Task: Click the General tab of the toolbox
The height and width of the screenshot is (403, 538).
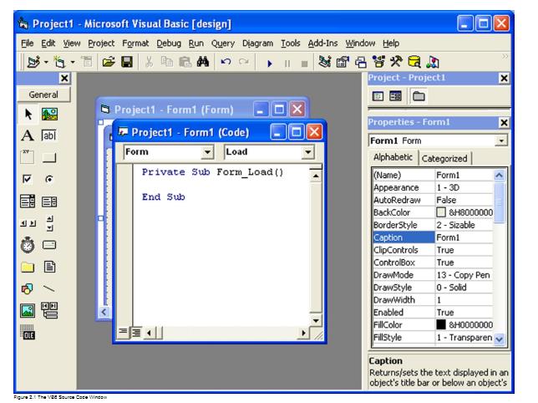Action: tap(43, 94)
